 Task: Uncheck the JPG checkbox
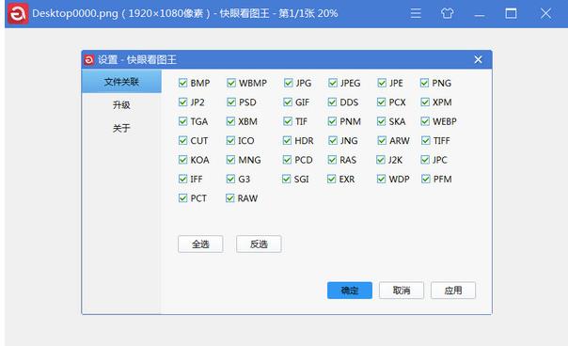pyautogui.click(x=289, y=83)
